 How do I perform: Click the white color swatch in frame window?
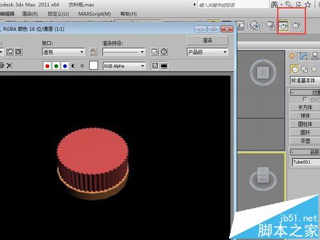(x=93, y=65)
